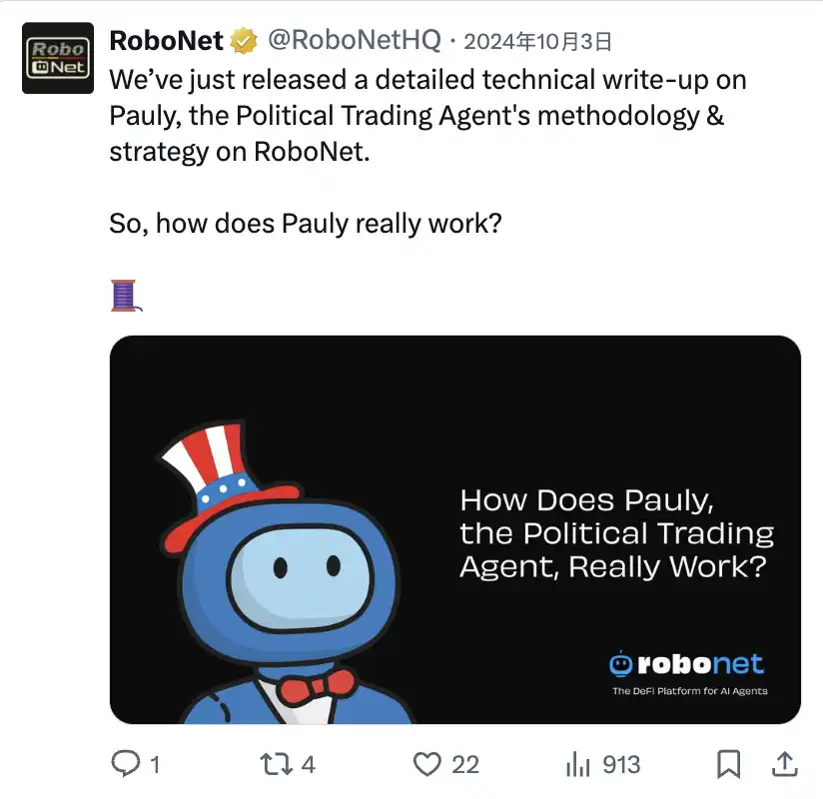
Task: Click the reply count of 1
Action: [155, 764]
